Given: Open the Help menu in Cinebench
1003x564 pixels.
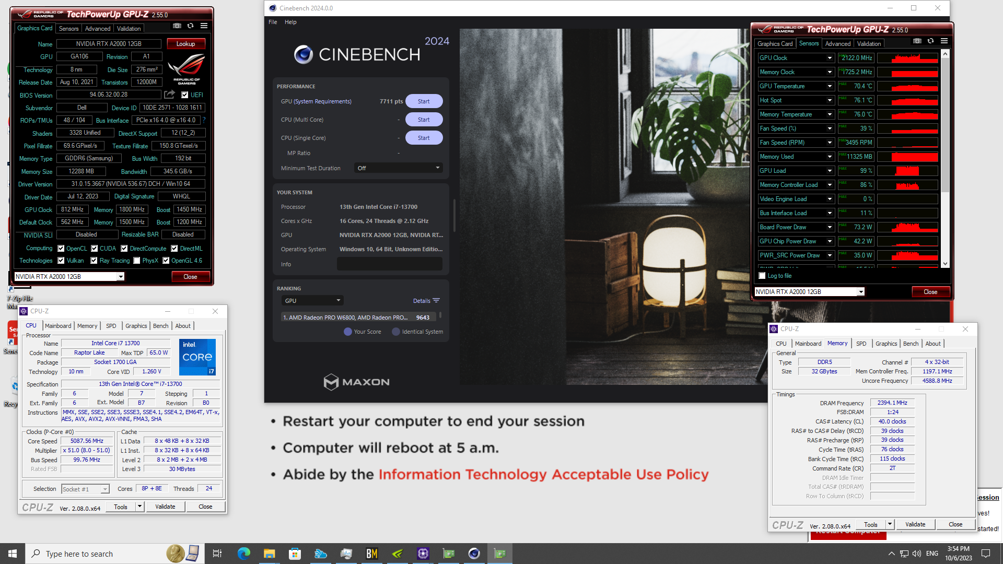Looking at the screenshot, I should (x=290, y=22).
